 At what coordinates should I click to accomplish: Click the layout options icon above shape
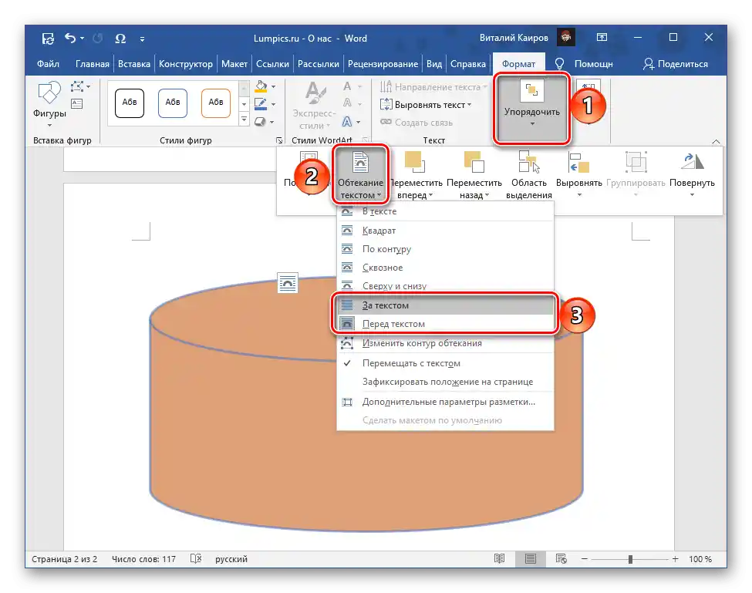click(x=288, y=283)
